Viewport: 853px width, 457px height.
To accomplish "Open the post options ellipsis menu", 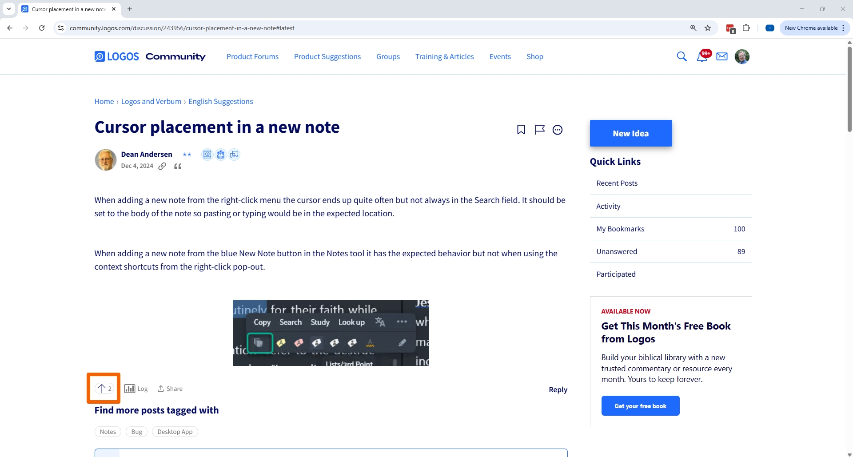I will pos(558,130).
